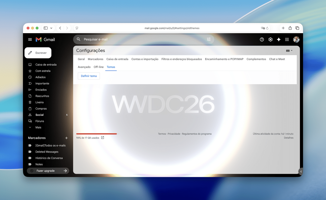Screen dimensions: 326x200
Task: Open Safari sidebar dropdown arrow
Action: (51, 28)
